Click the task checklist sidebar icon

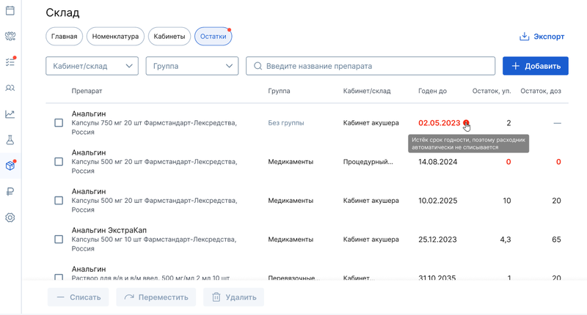click(10, 62)
